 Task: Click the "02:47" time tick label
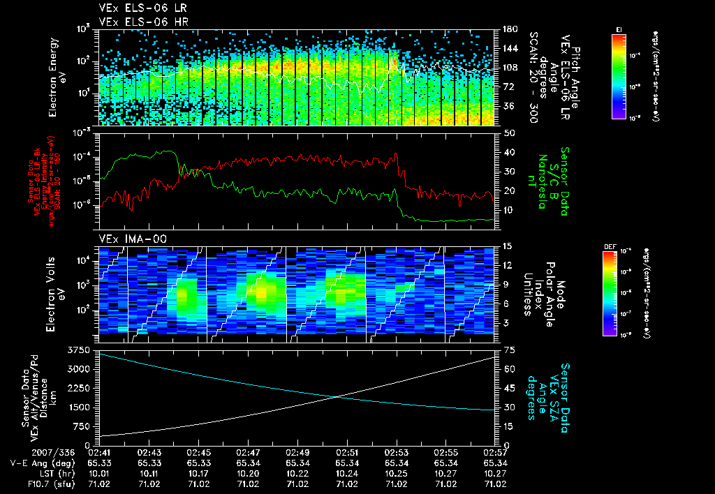pyautogui.click(x=248, y=453)
